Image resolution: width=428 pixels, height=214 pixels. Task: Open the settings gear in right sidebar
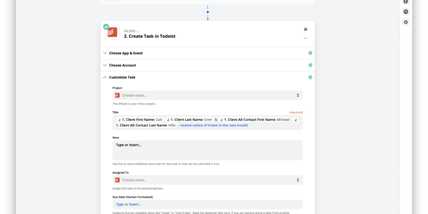point(406,22)
